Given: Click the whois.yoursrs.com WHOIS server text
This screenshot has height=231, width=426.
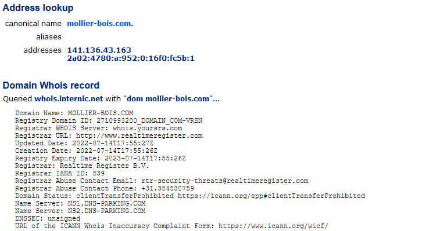Looking at the screenshot, I should (148, 128).
